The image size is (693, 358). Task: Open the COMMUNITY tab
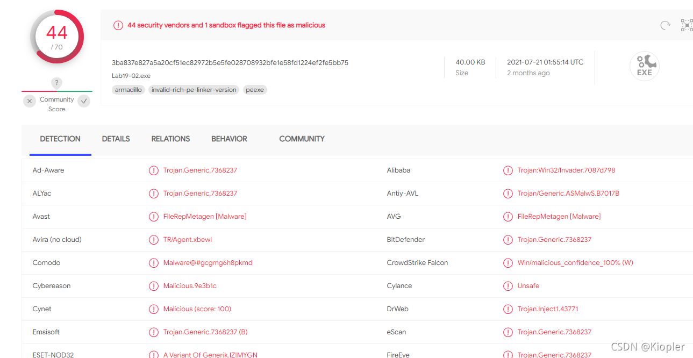click(x=302, y=139)
